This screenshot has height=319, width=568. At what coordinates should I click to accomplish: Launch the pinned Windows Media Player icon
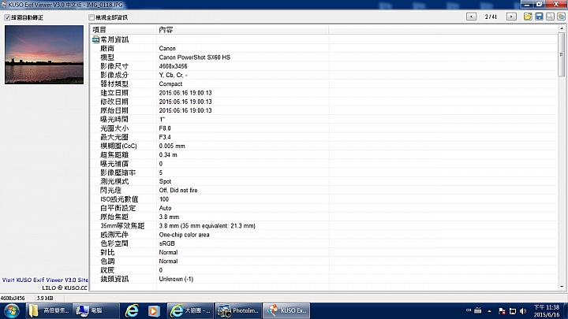[x=154, y=310]
